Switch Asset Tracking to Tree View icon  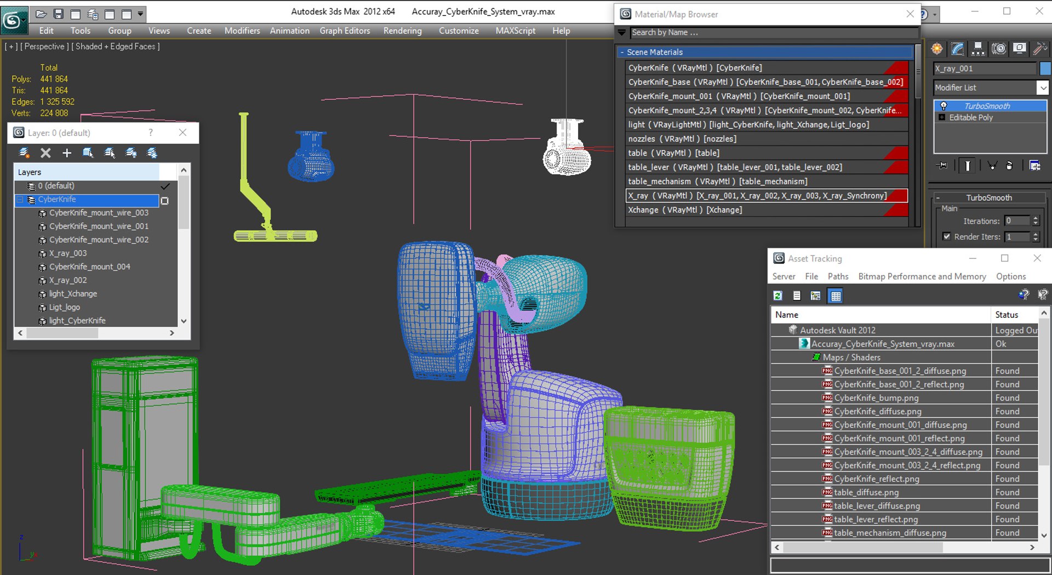pos(816,296)
